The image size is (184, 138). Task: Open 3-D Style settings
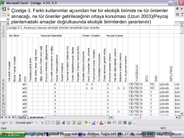click(x=130, y=123)
